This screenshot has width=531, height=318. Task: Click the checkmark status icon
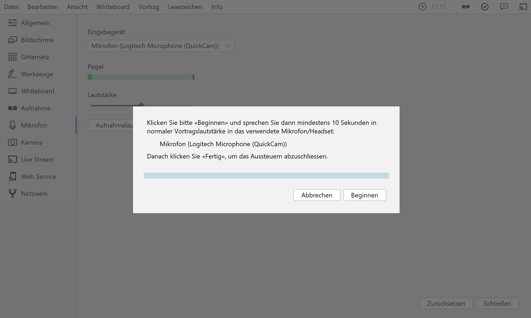pos(485,7)
